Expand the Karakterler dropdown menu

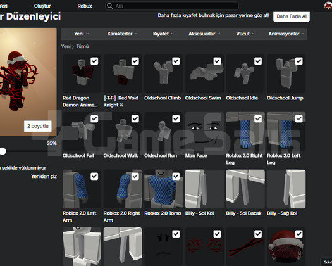pyautogui.click(x=122, y=34)
